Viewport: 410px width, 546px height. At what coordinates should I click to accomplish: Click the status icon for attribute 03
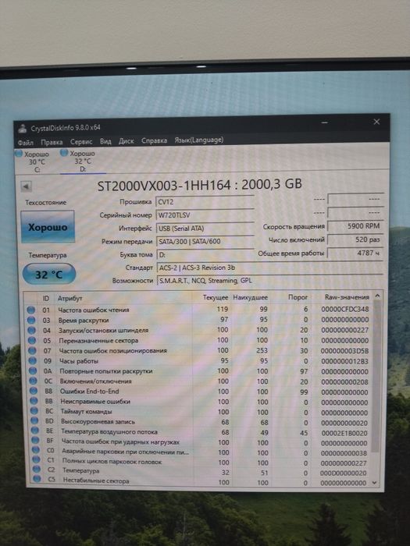tap(31, 320)
